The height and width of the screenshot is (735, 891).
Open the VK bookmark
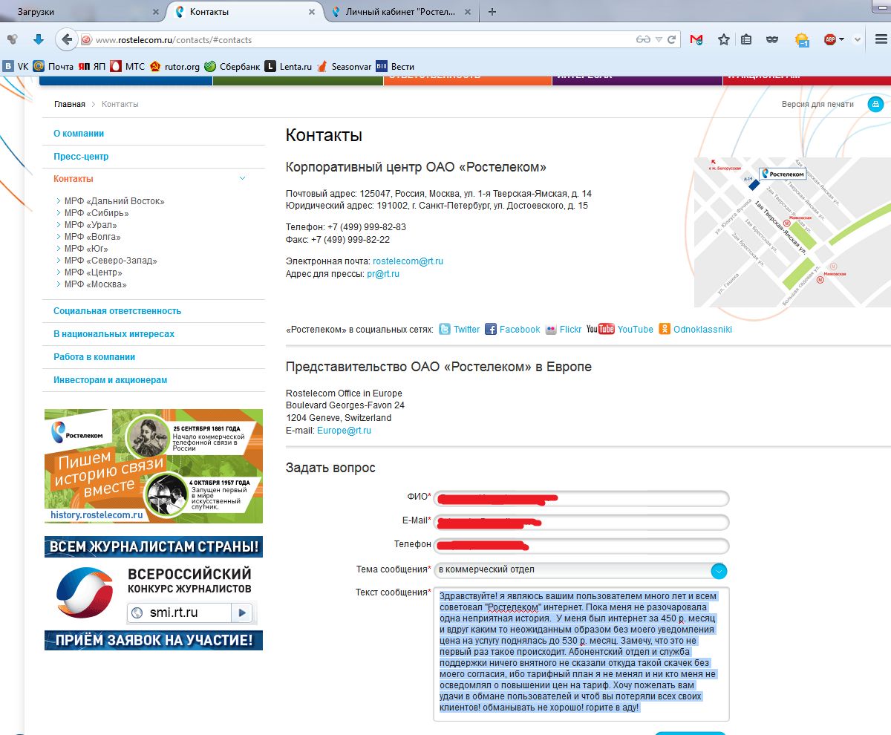tap(16, 66)
